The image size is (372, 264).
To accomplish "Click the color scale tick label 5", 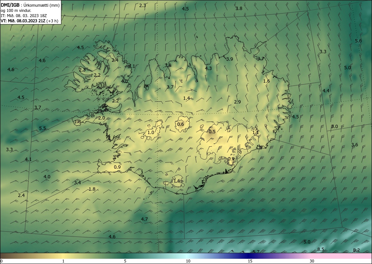I will pyautogui.click(x=125, y=261).
